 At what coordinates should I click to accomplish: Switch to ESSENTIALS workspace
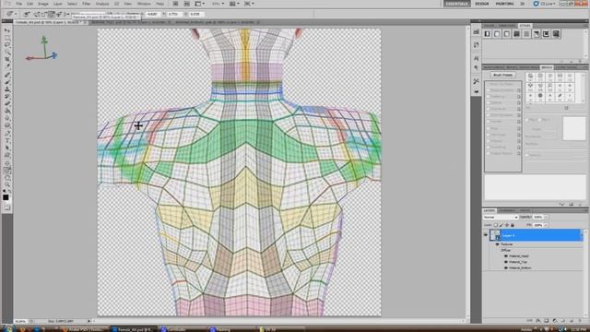point(457,4)
